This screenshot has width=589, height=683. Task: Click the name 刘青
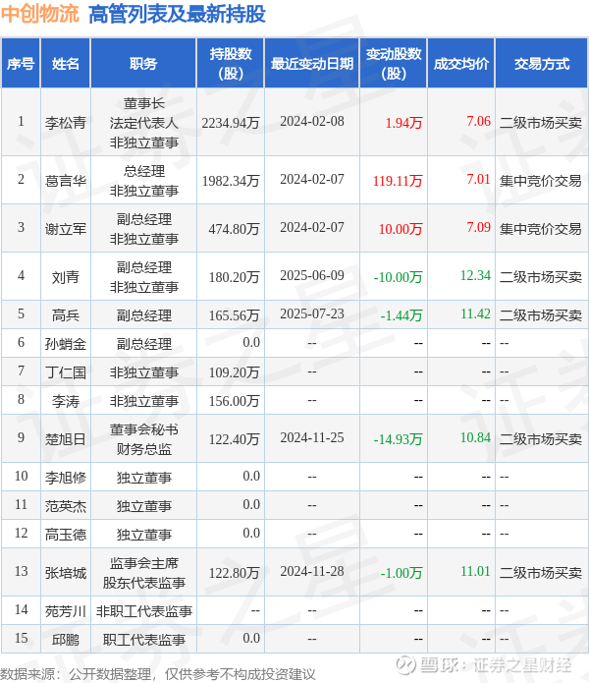[66, 276]
